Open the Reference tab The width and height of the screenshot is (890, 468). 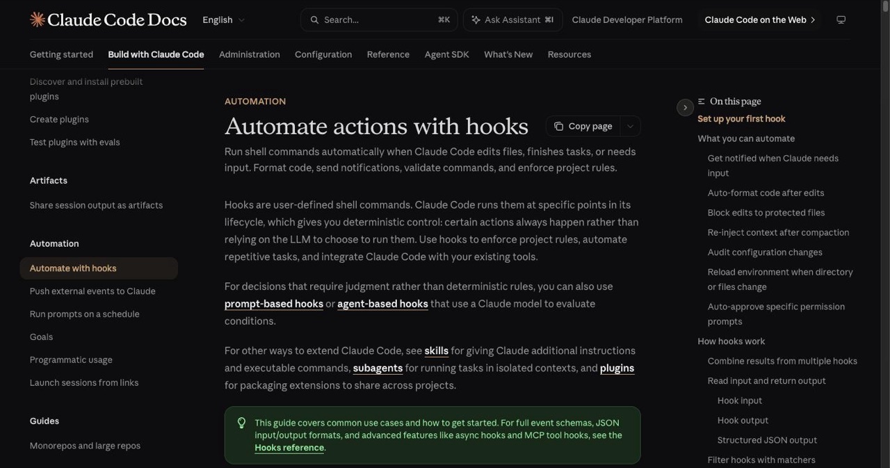coord(388,54)
